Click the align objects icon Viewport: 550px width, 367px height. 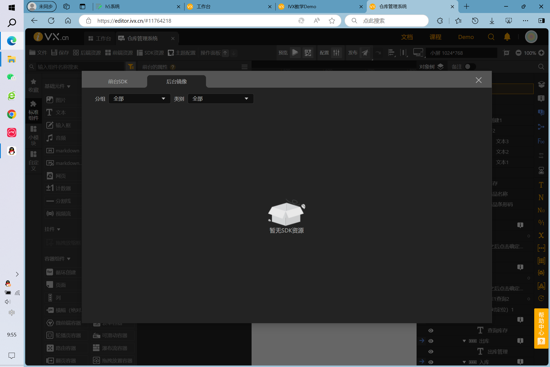[391, 53]
